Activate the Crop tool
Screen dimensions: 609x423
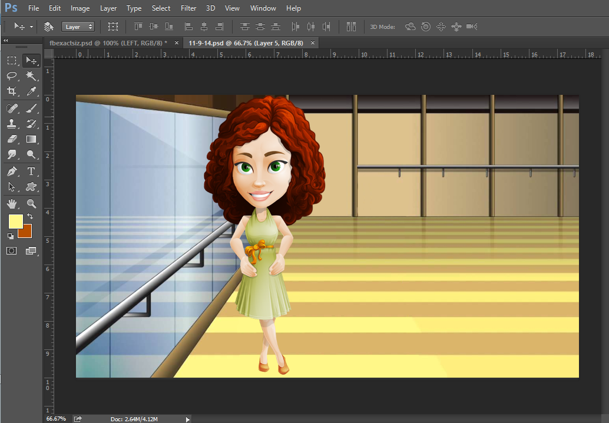coord(12,91)
